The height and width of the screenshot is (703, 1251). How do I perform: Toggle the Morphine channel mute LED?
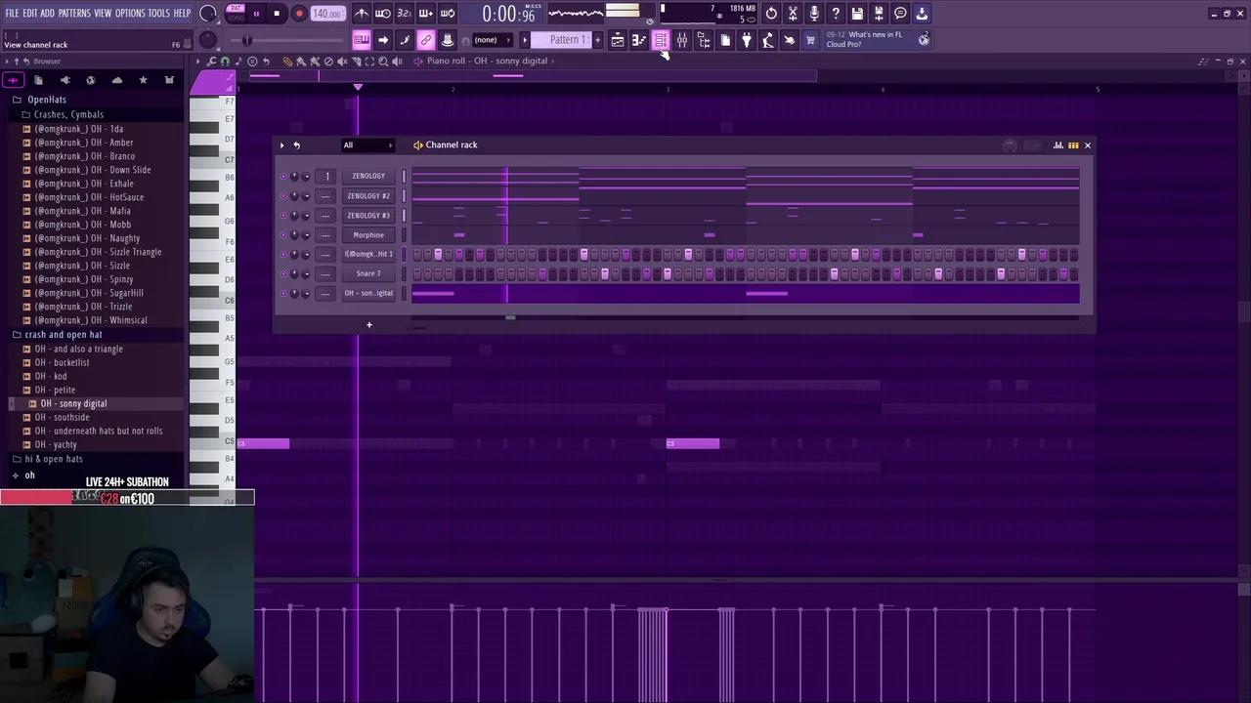pos(283,235)
